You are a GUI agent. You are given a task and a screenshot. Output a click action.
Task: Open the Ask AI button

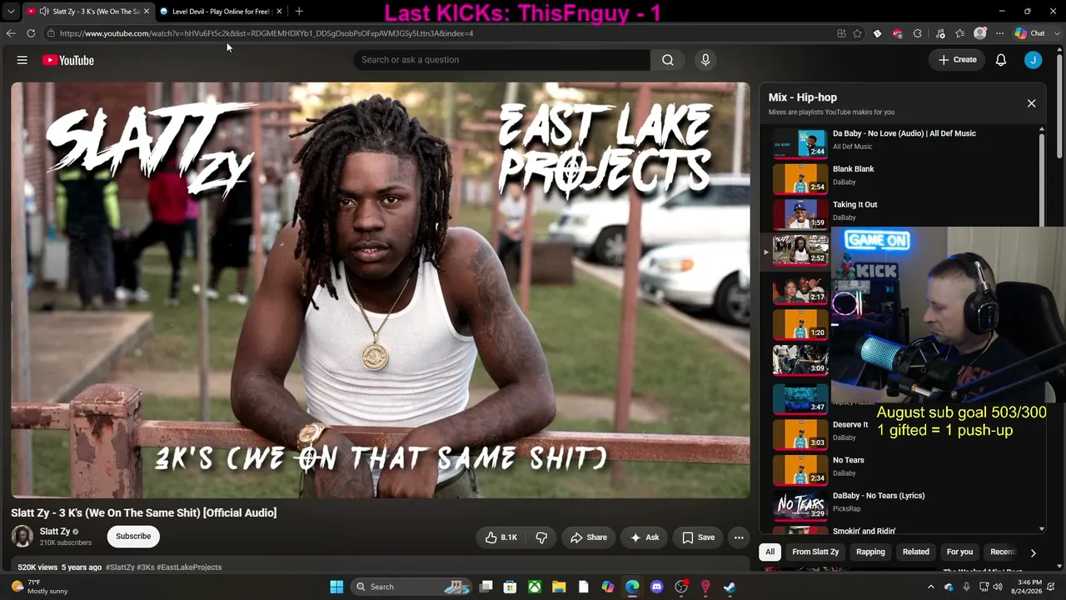coord(645,537)
